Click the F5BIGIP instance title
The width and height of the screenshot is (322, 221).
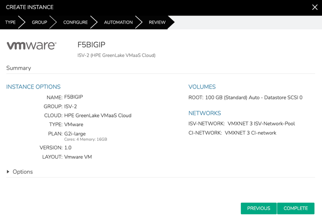click(x=91, y=45)
